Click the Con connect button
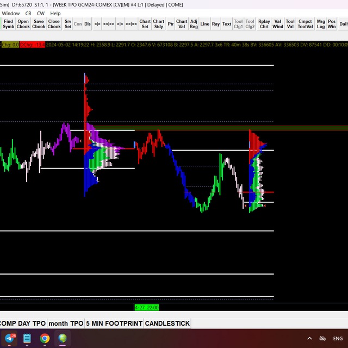Screen dimensions: 348x348 (78, 24)
